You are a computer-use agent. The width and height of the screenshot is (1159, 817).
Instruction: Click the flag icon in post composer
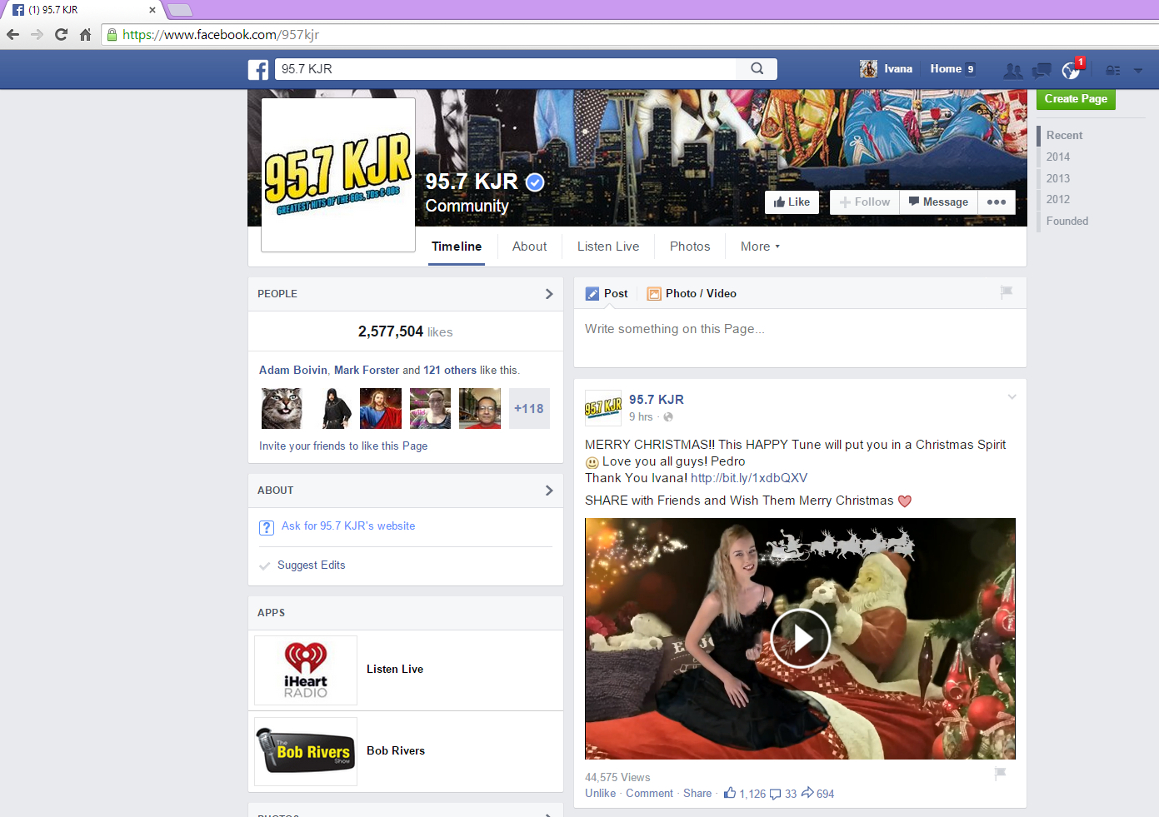[x=1007, y=292]
